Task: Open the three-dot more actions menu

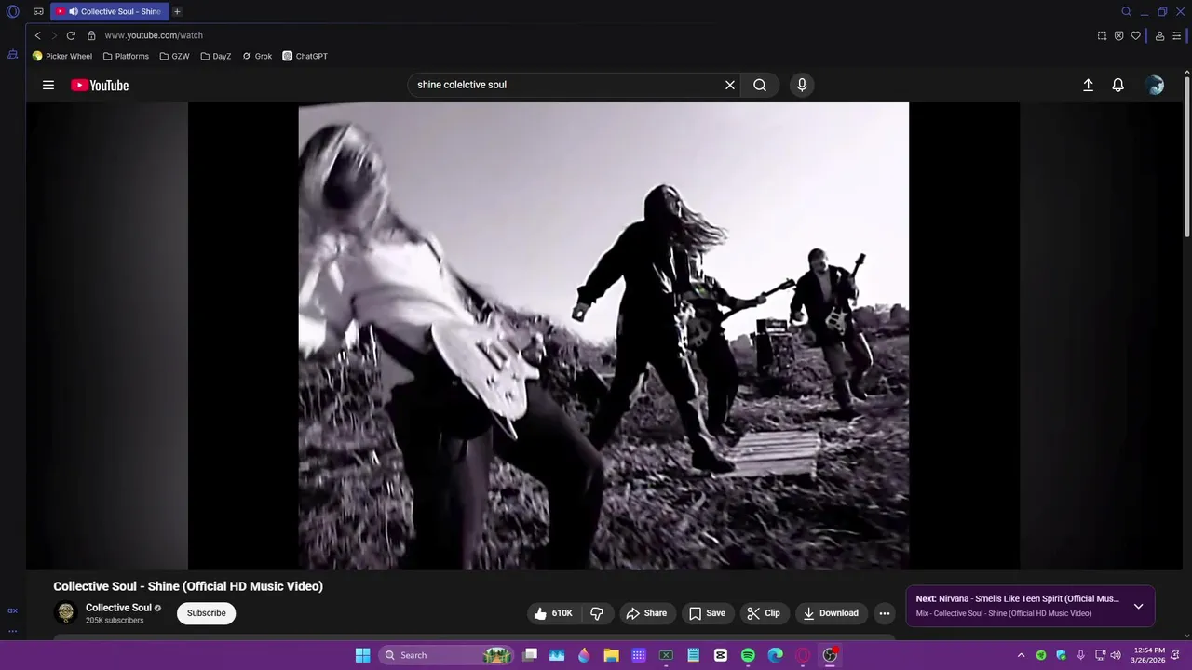Action: [x=885, y=613]
